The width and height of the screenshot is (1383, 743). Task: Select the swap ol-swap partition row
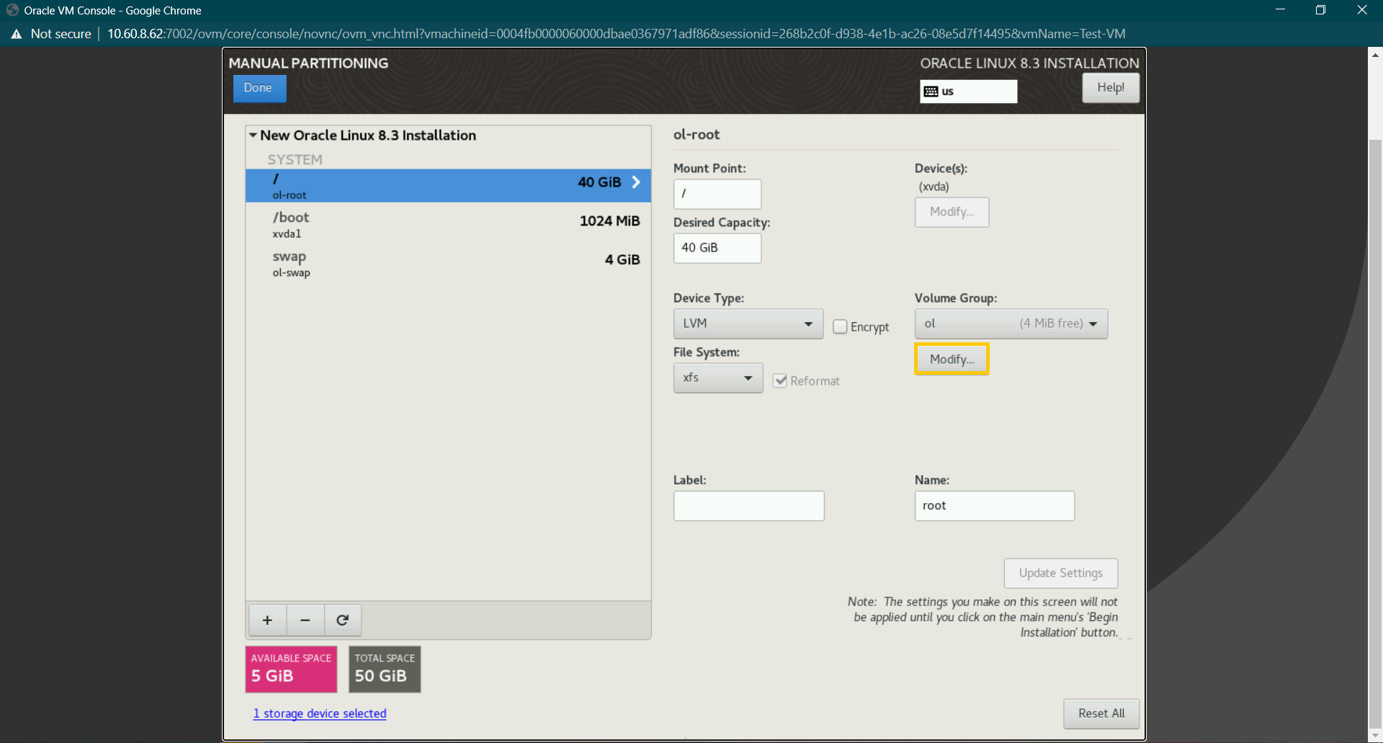click(x=448, y=263)
